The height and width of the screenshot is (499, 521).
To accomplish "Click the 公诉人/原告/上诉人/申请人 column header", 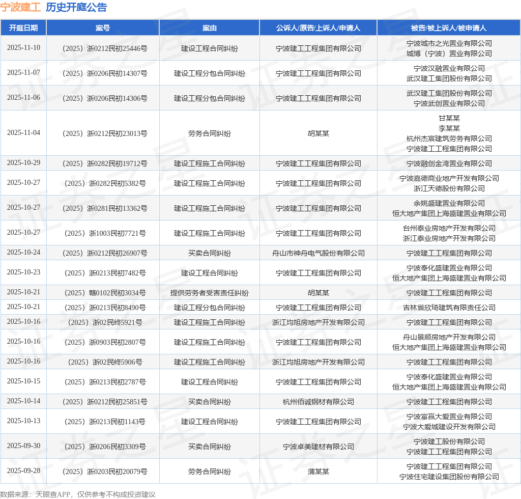I will pyautogui.click(x=318, y=28).
